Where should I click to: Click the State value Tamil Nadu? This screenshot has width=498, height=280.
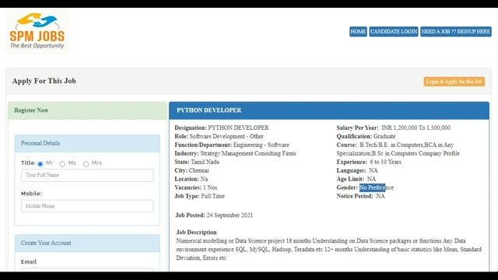click(x=205, y=162)
